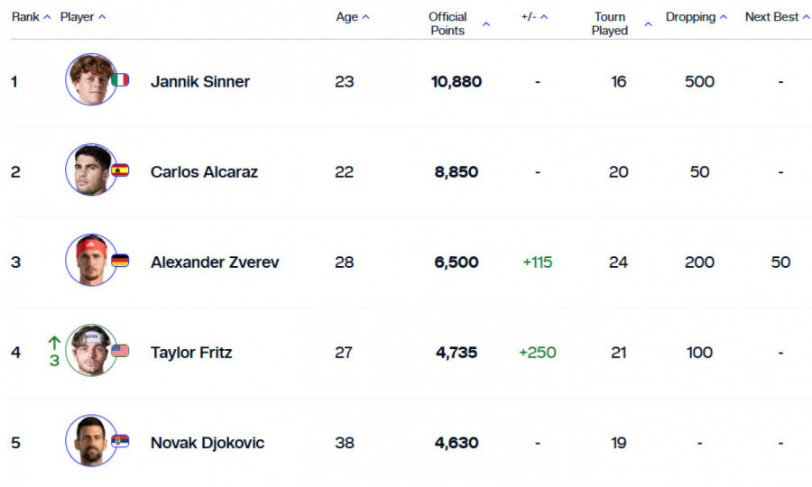This screenshot has width=812, height=487.
Task: Click the US flag icon beside Fritz
Action: tap(120, 351)
